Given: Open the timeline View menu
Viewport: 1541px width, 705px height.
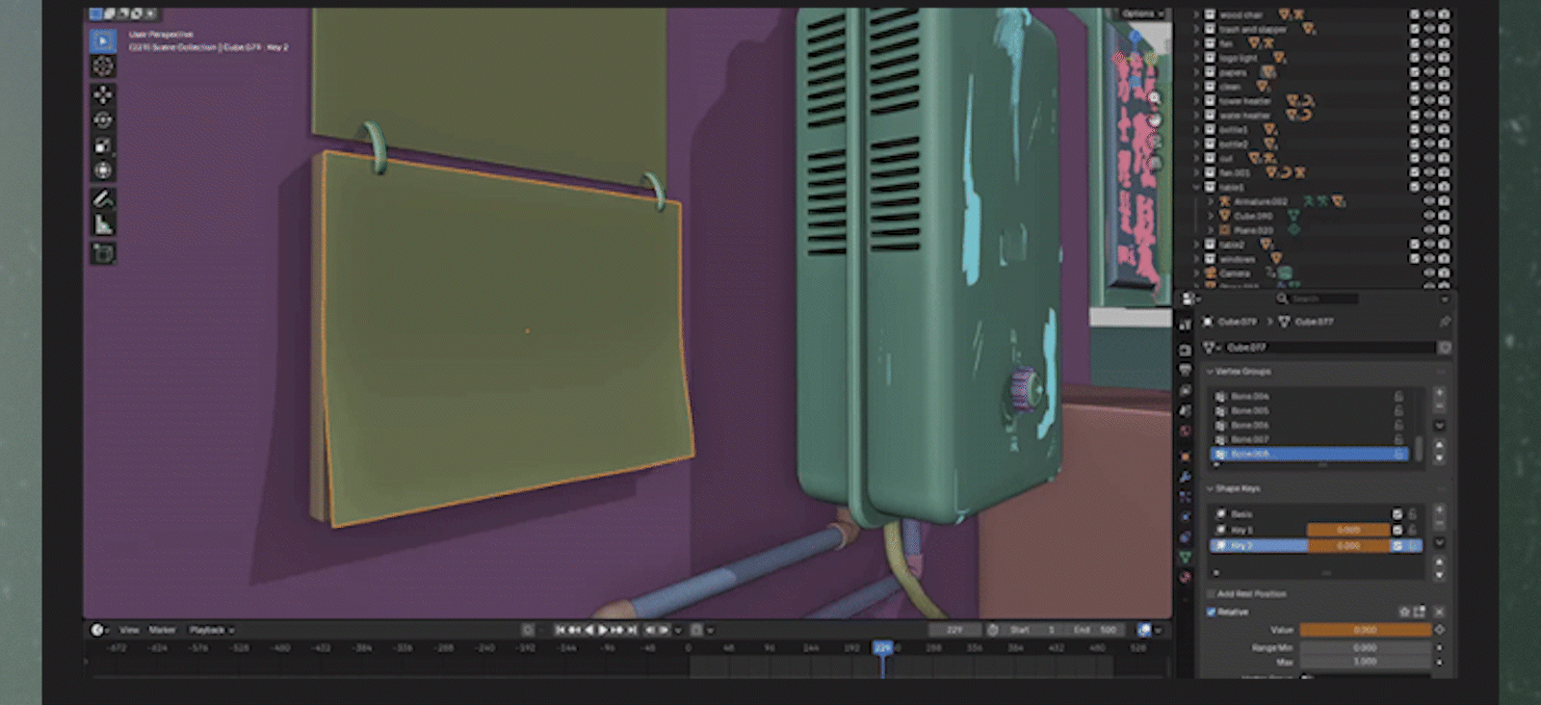Looking at the screenshot, I should pyautogui.click(x=129, y=630).
